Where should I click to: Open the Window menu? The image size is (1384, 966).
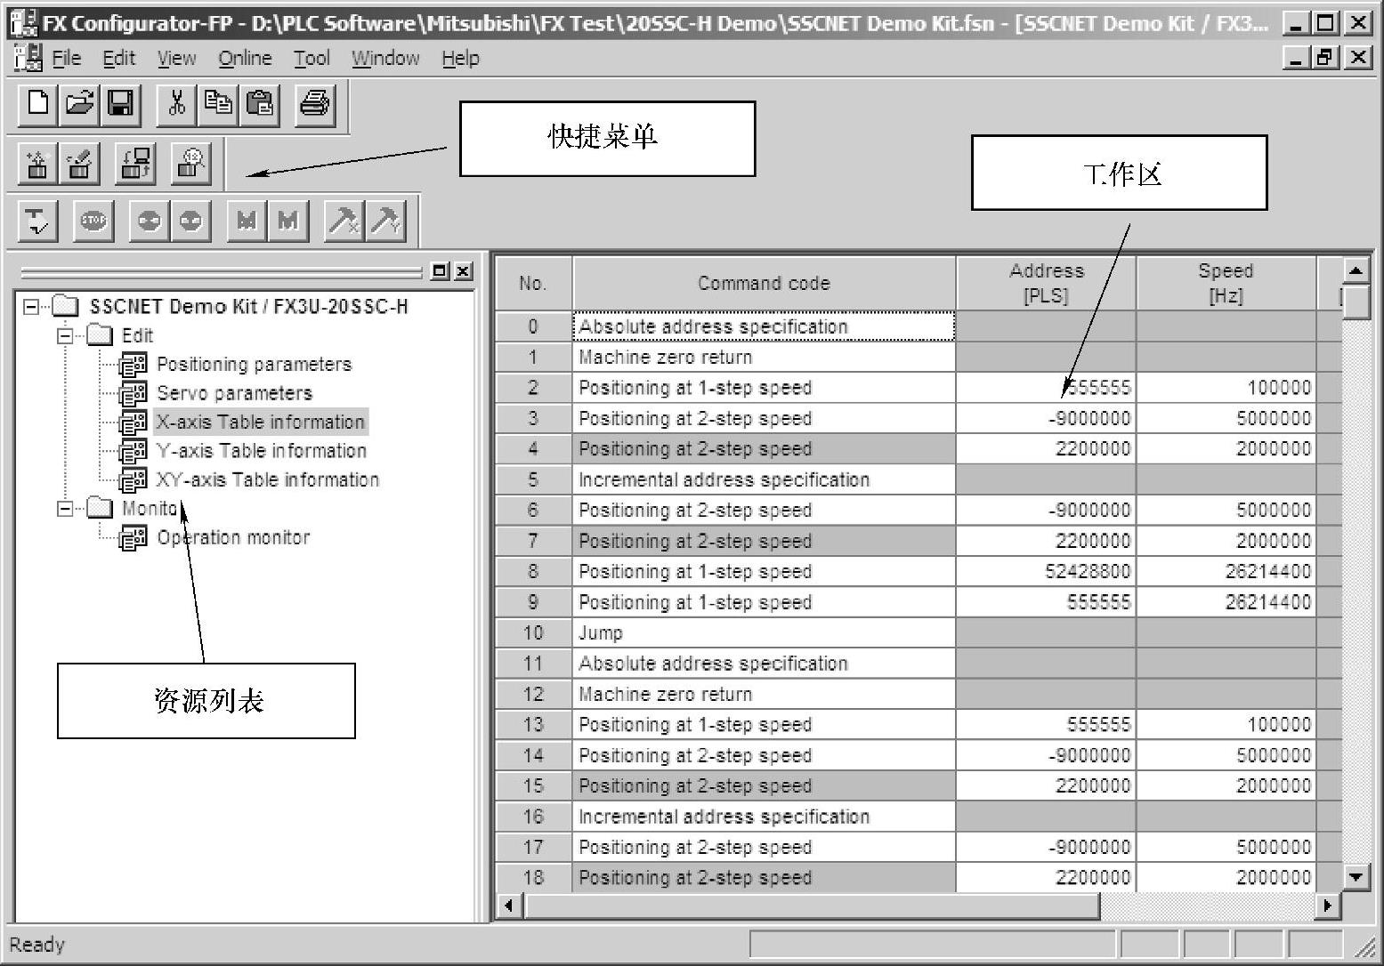coord(385,59)
